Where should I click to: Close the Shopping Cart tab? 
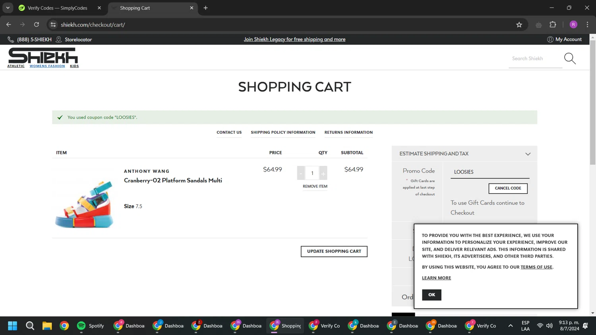tap(192, 8)
